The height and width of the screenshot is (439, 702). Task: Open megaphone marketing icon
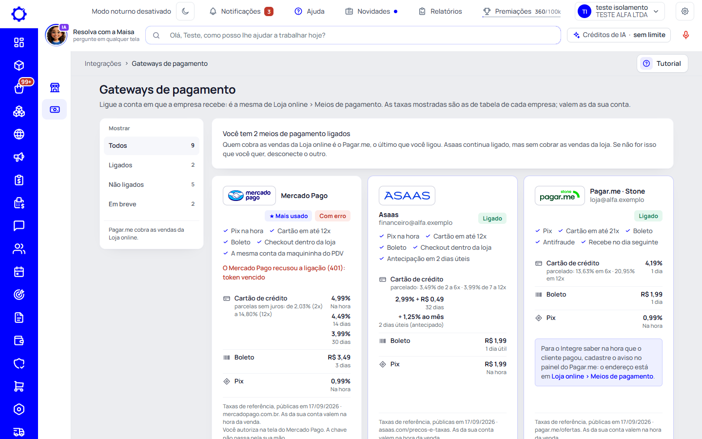(x=19, y=157)
